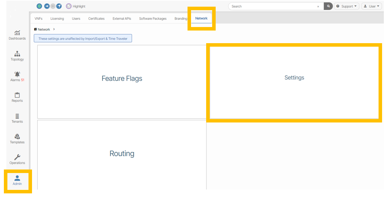Image resolution: width=387 pixels, height=206 pixels.
Task: Switch to the Certificates tab
Action: click(x=96, y=19)
